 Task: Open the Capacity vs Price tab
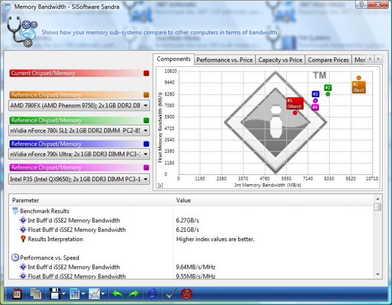(280, 60)
